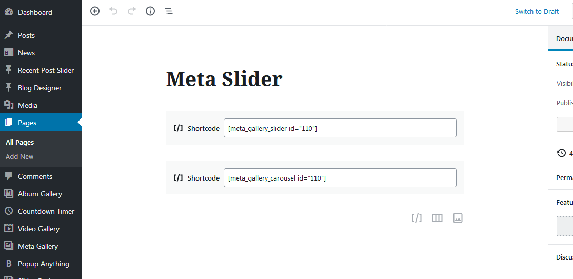The width and height of the screenshot is (573, 279).
Task: Insert an Image block from the suggestions
Action: [x=458, y=218]
